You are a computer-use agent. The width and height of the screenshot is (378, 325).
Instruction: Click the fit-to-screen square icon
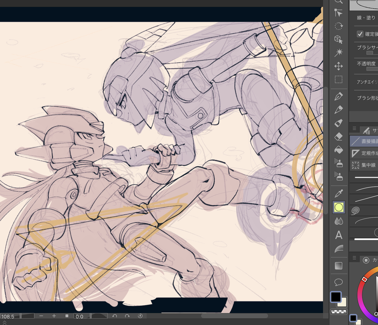point(67,316)
